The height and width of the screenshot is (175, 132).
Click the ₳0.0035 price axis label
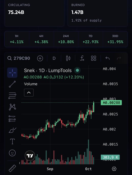click(x=110, y=84)
